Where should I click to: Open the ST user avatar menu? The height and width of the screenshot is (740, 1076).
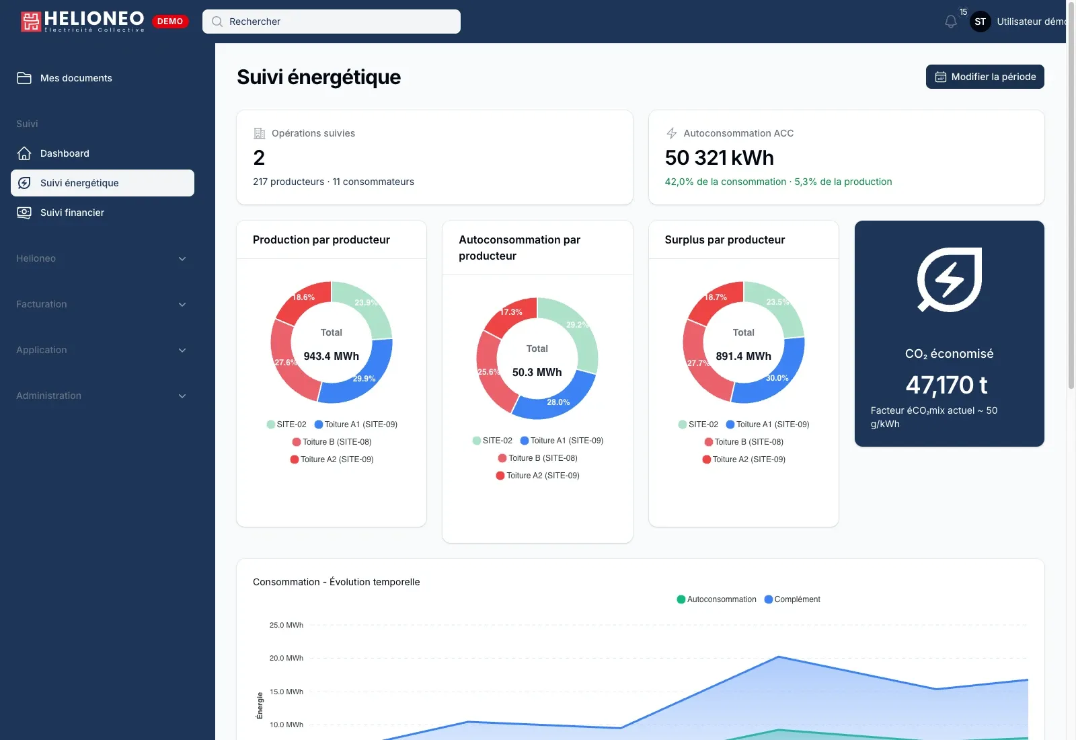[x=981, y=22]
